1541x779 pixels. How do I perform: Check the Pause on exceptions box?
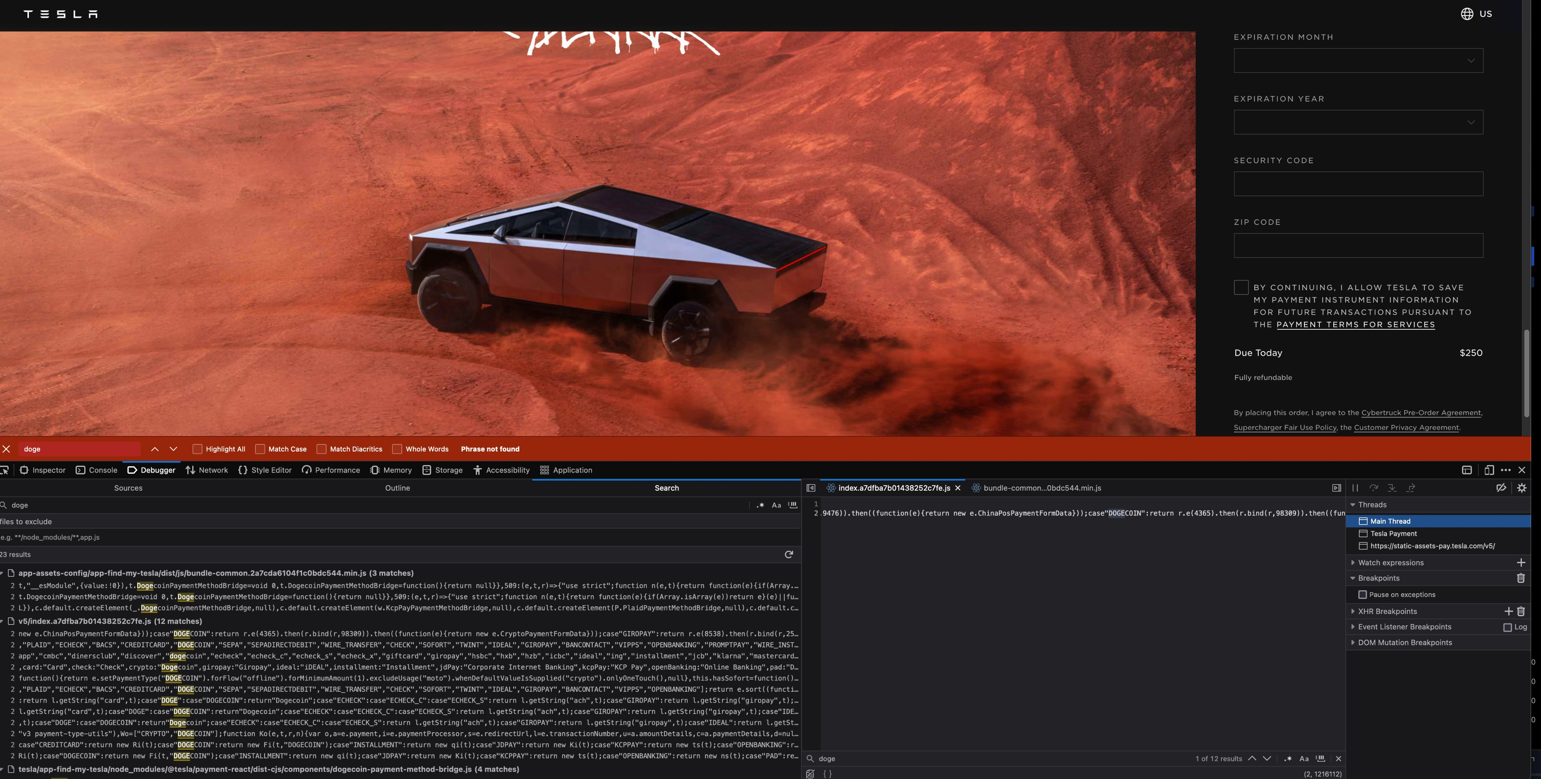tap(1362, 594)
